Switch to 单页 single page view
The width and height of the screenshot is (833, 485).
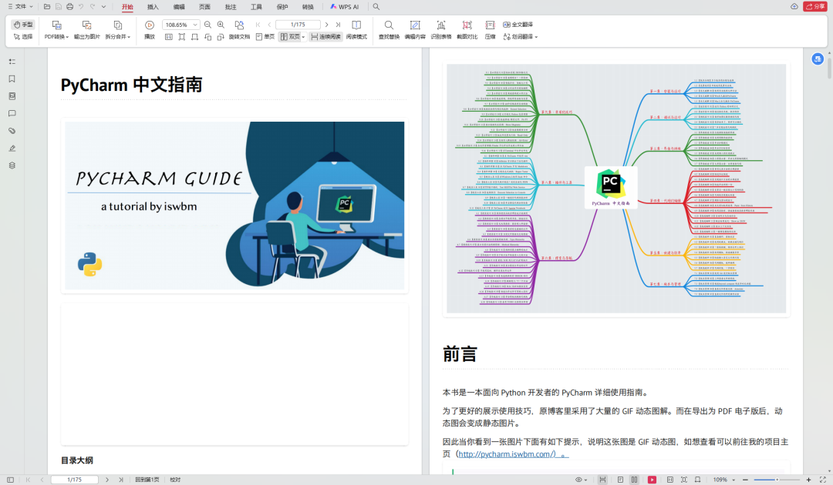click(x=265, y=37)
